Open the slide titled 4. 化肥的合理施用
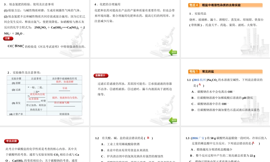This screenshot has width=270, height=162. (135, 29)
